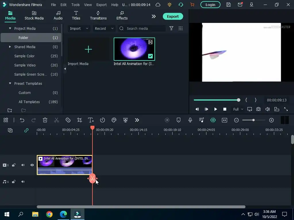
Task: Collapse the media side panel arrow
Action: [65, 69]
